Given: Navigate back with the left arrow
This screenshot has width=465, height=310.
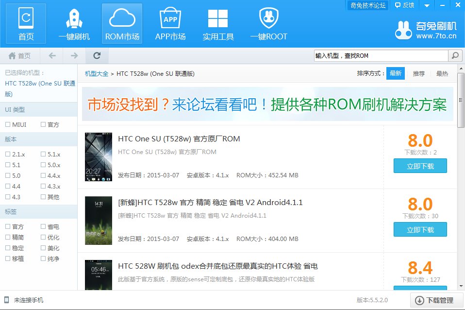Looking at the screenshot, I should tap(51, 55).
